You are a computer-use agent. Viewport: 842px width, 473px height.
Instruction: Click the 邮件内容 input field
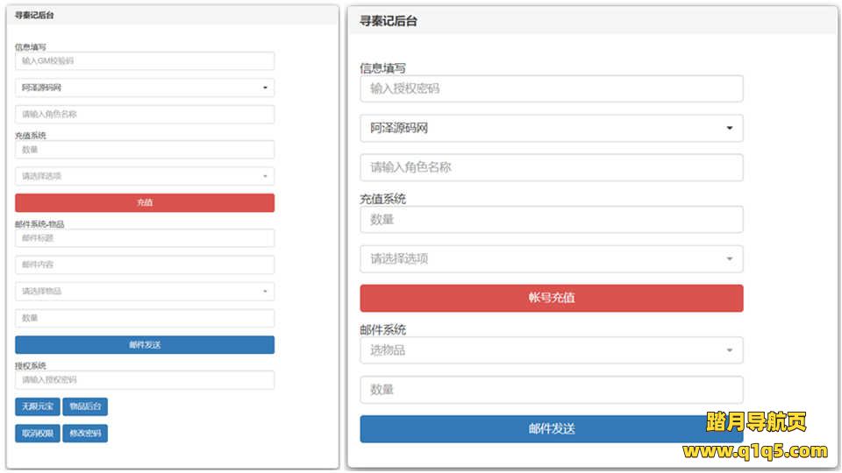[x=145, y=265]
